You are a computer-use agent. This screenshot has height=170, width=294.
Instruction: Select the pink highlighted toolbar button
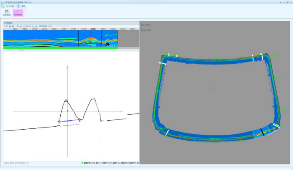pyautogui.click(x=18, y=13)
